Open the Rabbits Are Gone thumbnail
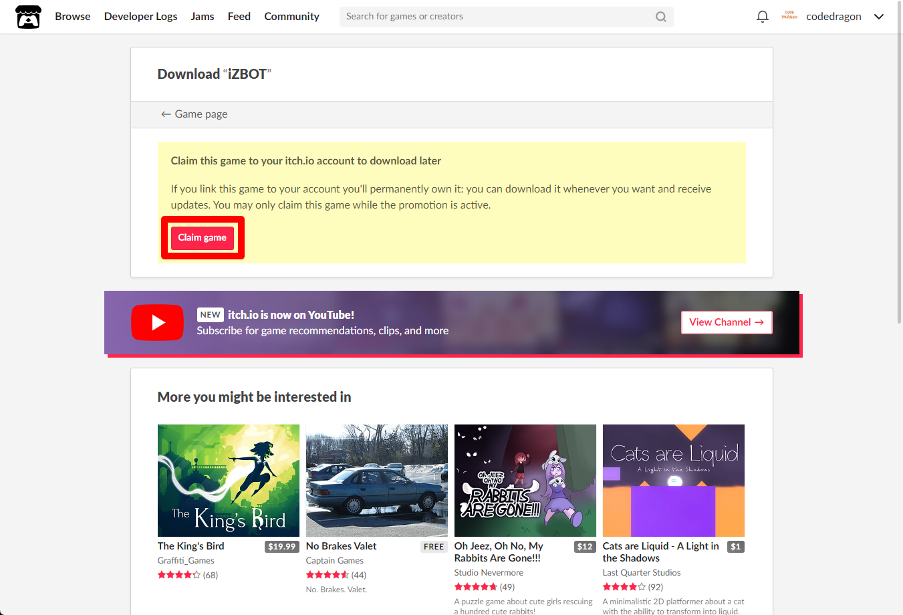903x615 pixels. point(525,481)
